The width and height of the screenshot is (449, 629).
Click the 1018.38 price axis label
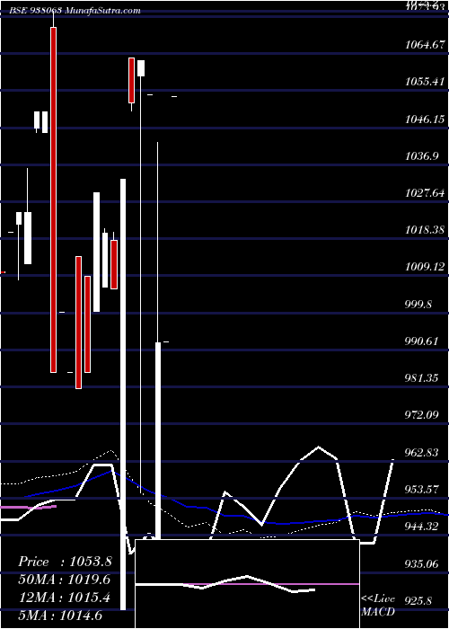425,230
